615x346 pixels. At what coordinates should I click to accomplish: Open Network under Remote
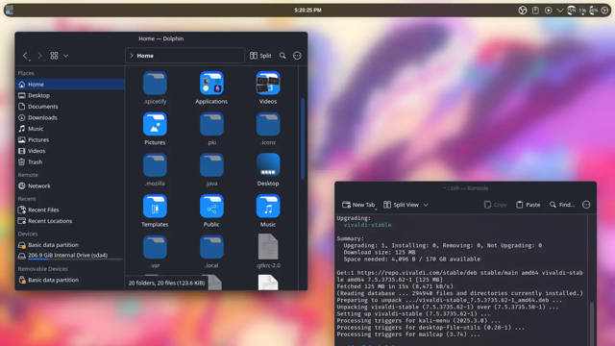point(70,185)
